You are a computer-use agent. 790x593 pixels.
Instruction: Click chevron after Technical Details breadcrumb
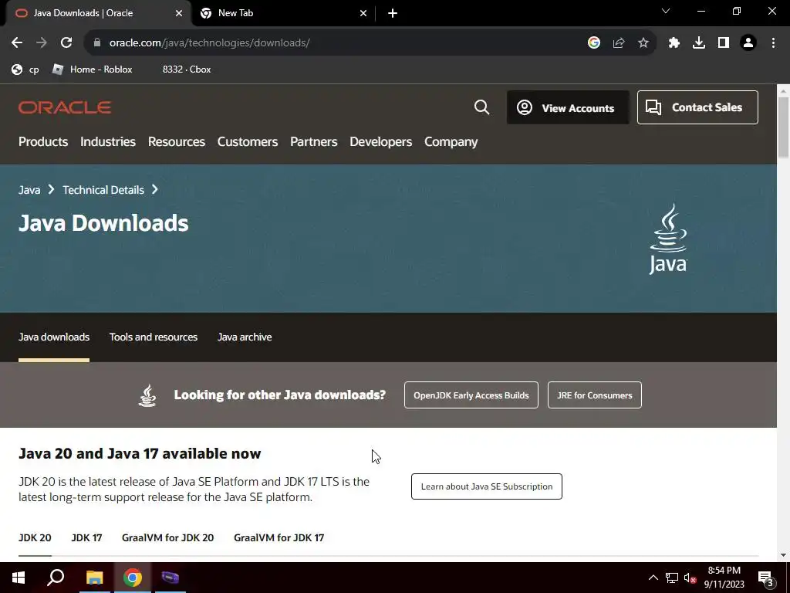[x=155, y=190]
